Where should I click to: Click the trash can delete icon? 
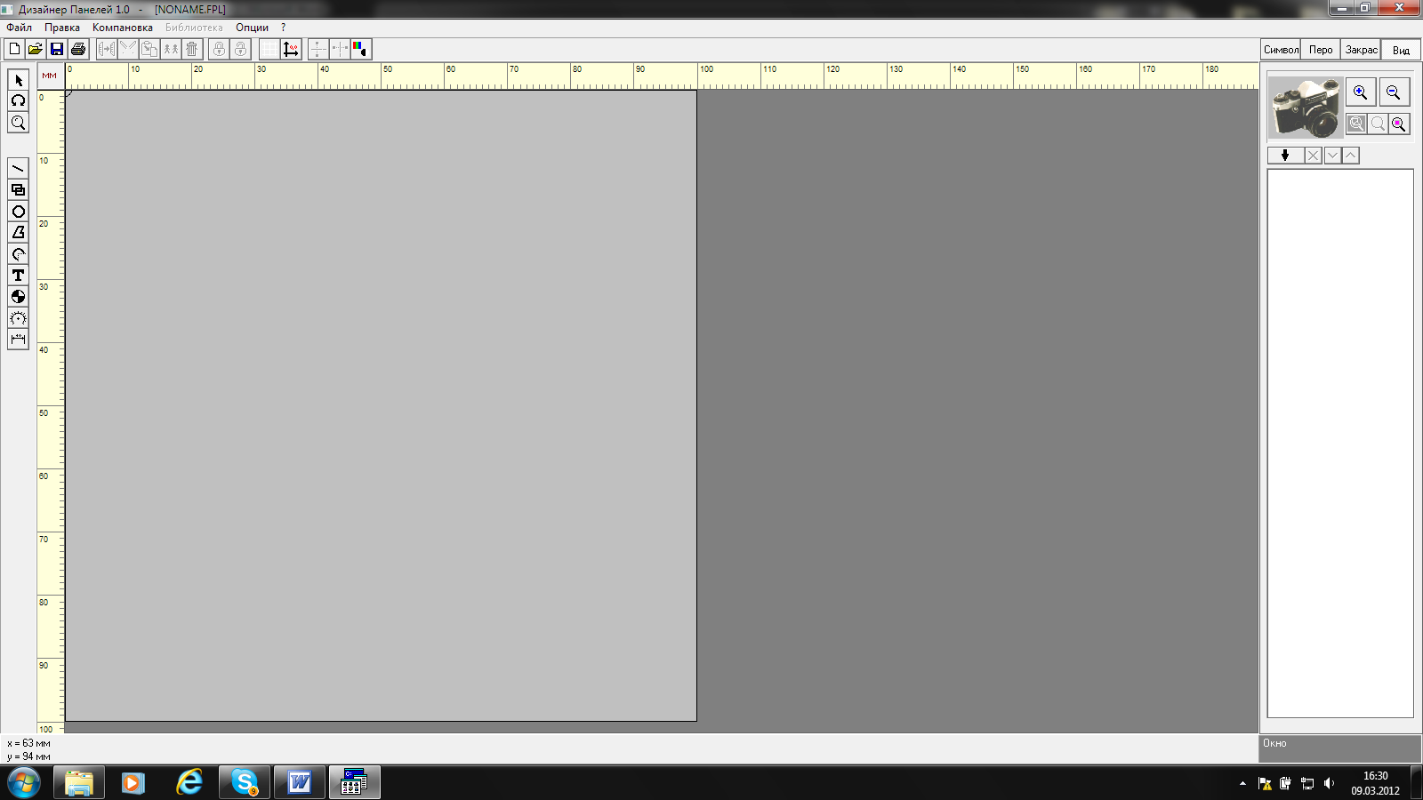(x=192, y=49)
